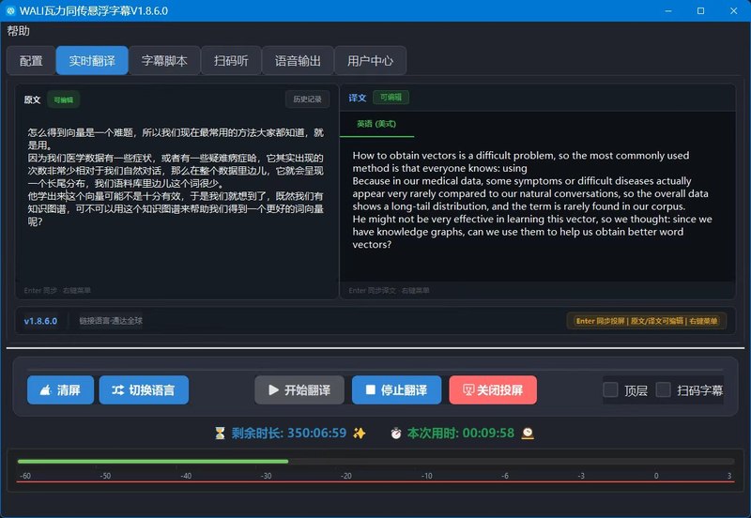Start translating with 开始翻译 button
Screen dimensions: 751x518
pyautogui.click(x=299, y=390)
